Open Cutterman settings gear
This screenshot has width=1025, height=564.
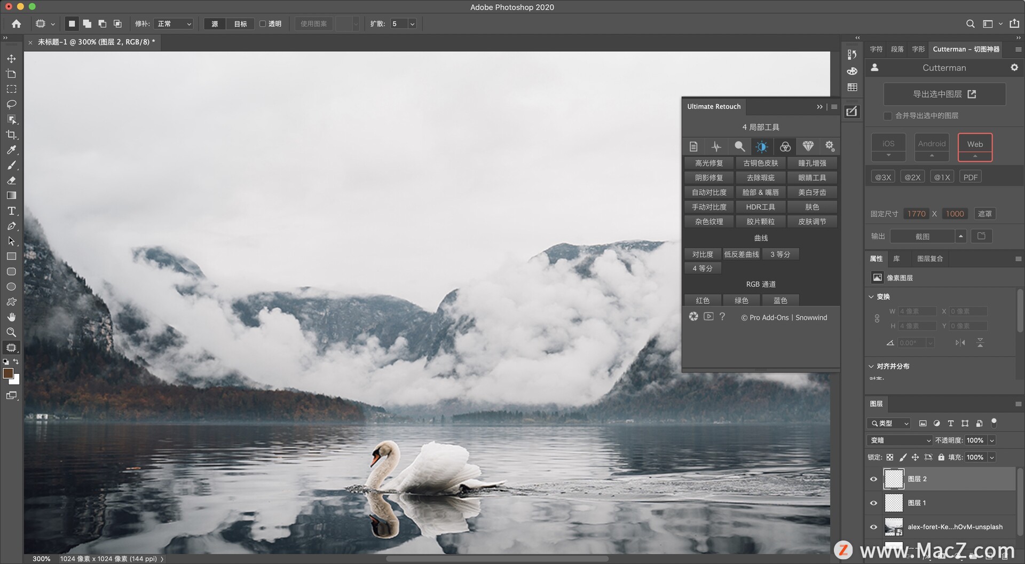point(1014,67)
